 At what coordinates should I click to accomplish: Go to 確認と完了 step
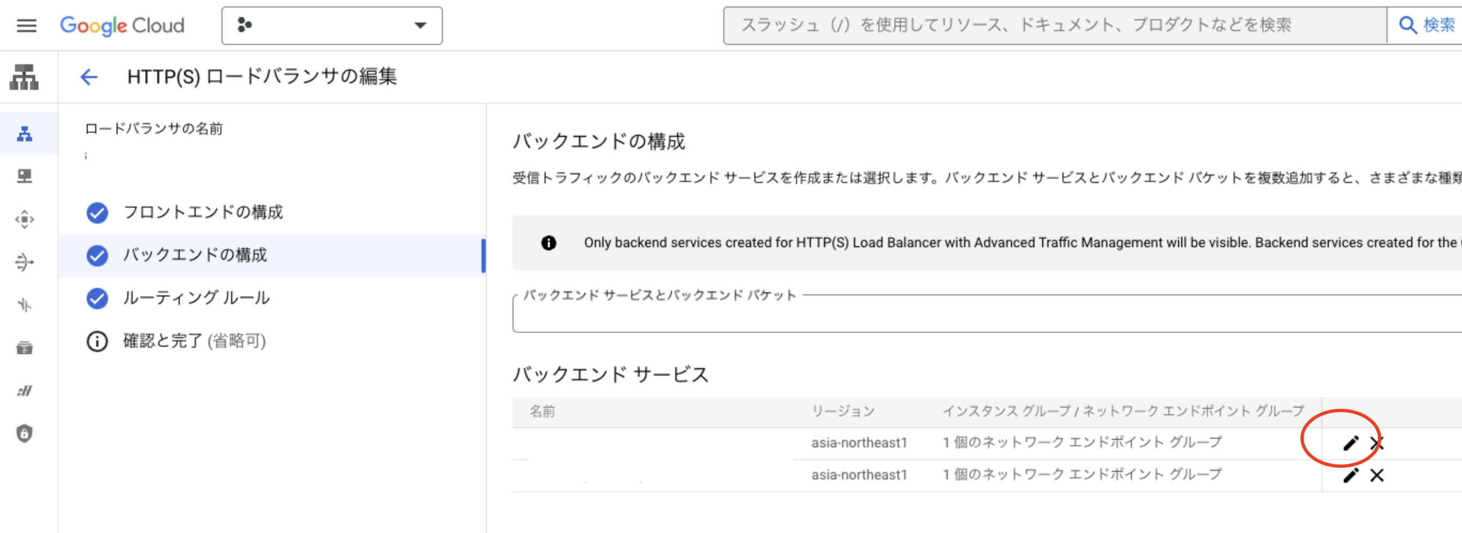(194, 341)
